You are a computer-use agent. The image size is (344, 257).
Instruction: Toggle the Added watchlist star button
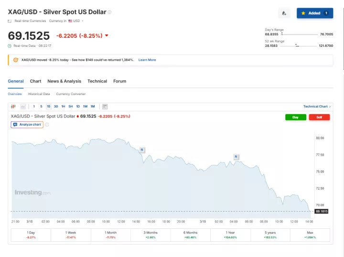314,13
